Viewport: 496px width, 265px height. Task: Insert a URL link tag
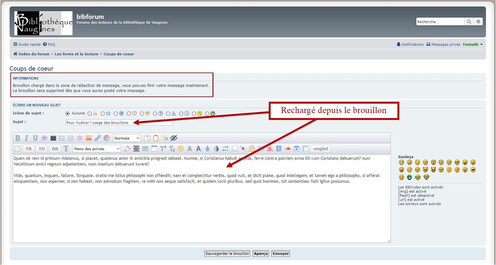click(98, 138)
